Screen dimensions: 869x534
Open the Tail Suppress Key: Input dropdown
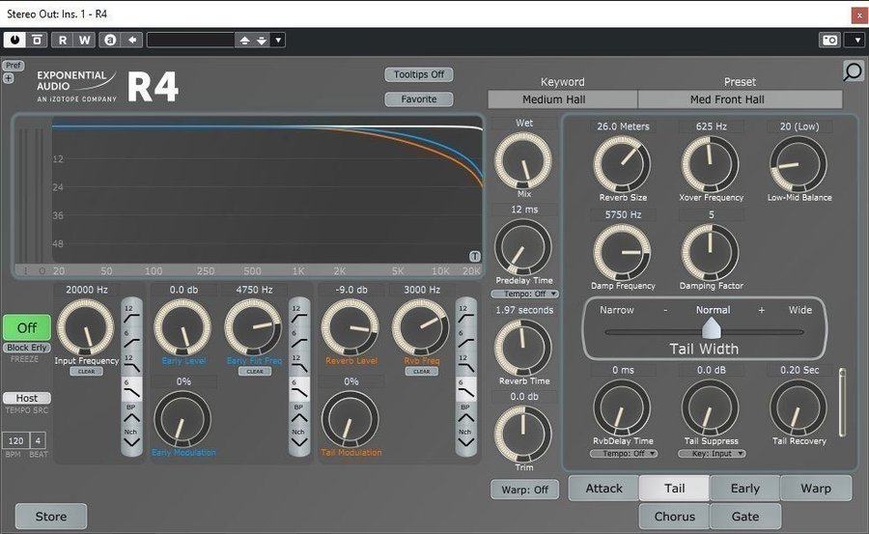click(x=712, y=453)
